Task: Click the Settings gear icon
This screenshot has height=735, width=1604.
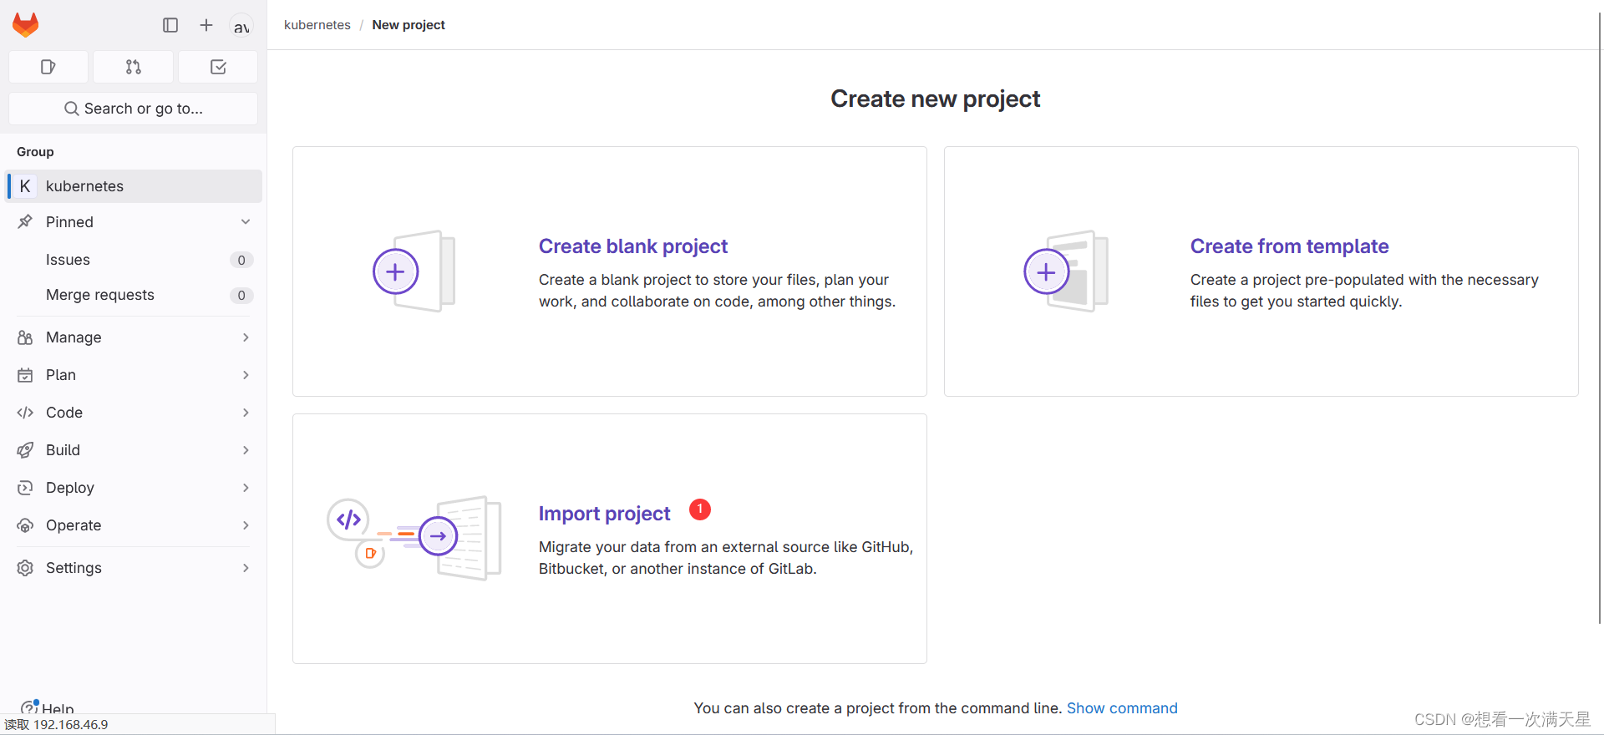Action: click(25, 568)
